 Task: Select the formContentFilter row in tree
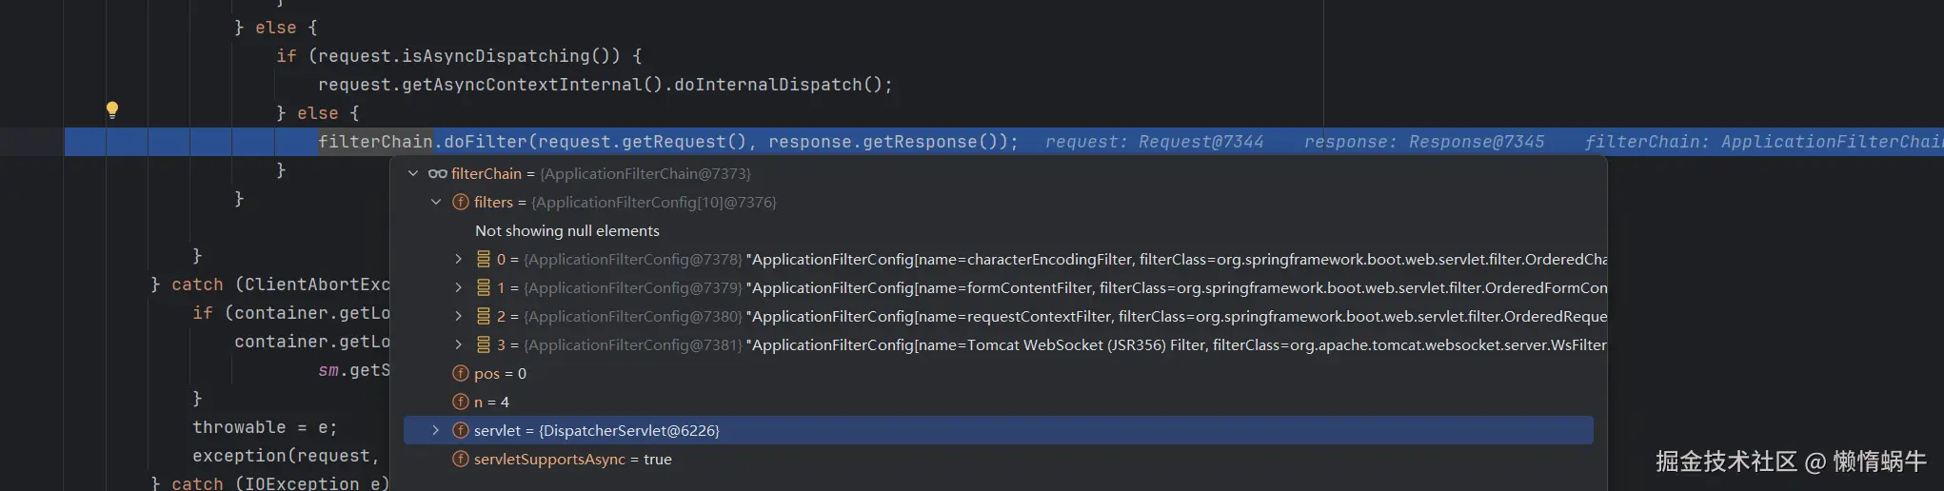(1047, 288)
